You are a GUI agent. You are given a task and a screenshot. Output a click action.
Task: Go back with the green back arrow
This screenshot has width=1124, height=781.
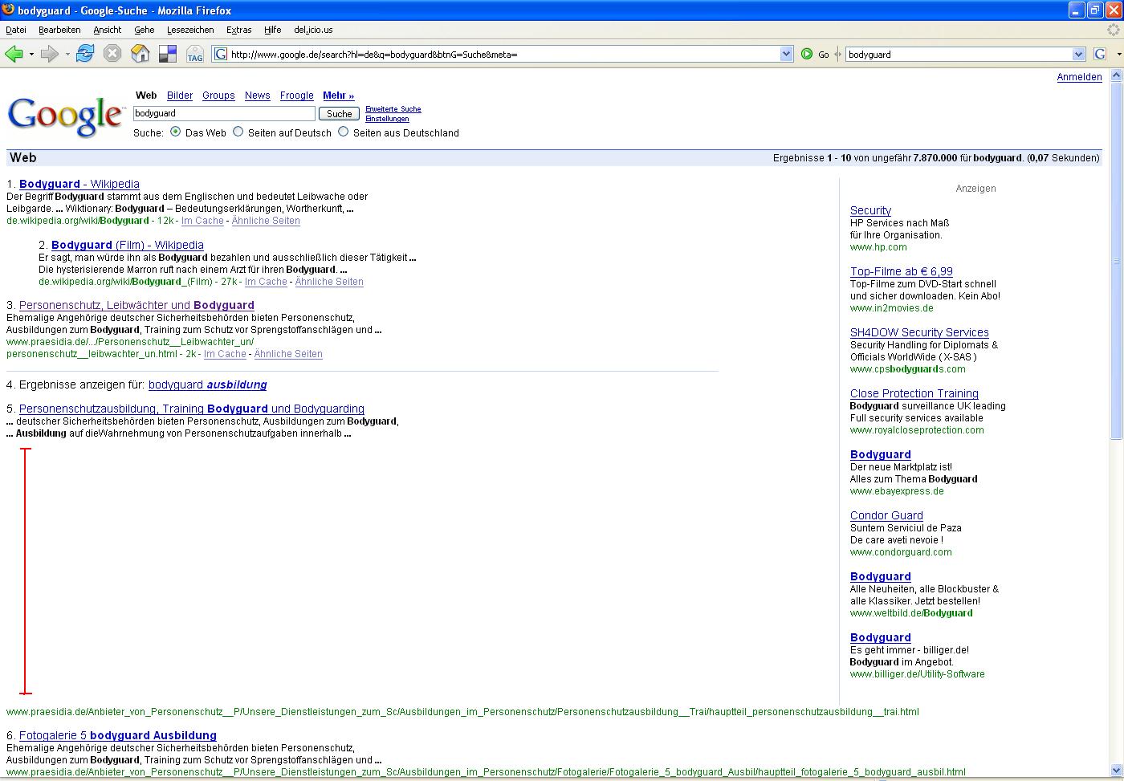click(13, 54)
